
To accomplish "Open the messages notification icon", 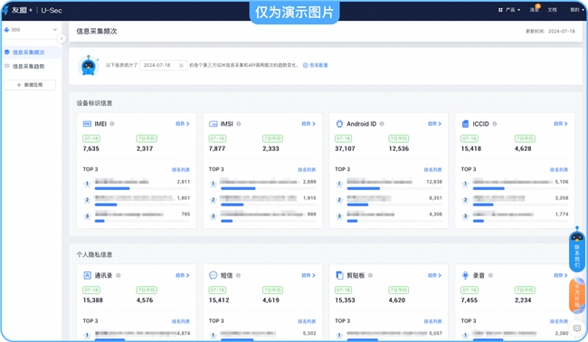I will [x=535, y=9].
